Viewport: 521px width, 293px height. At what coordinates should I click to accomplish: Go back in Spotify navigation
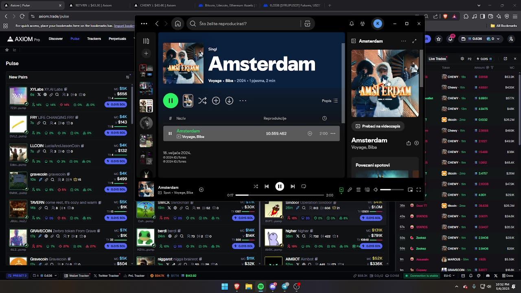(157, 24)
